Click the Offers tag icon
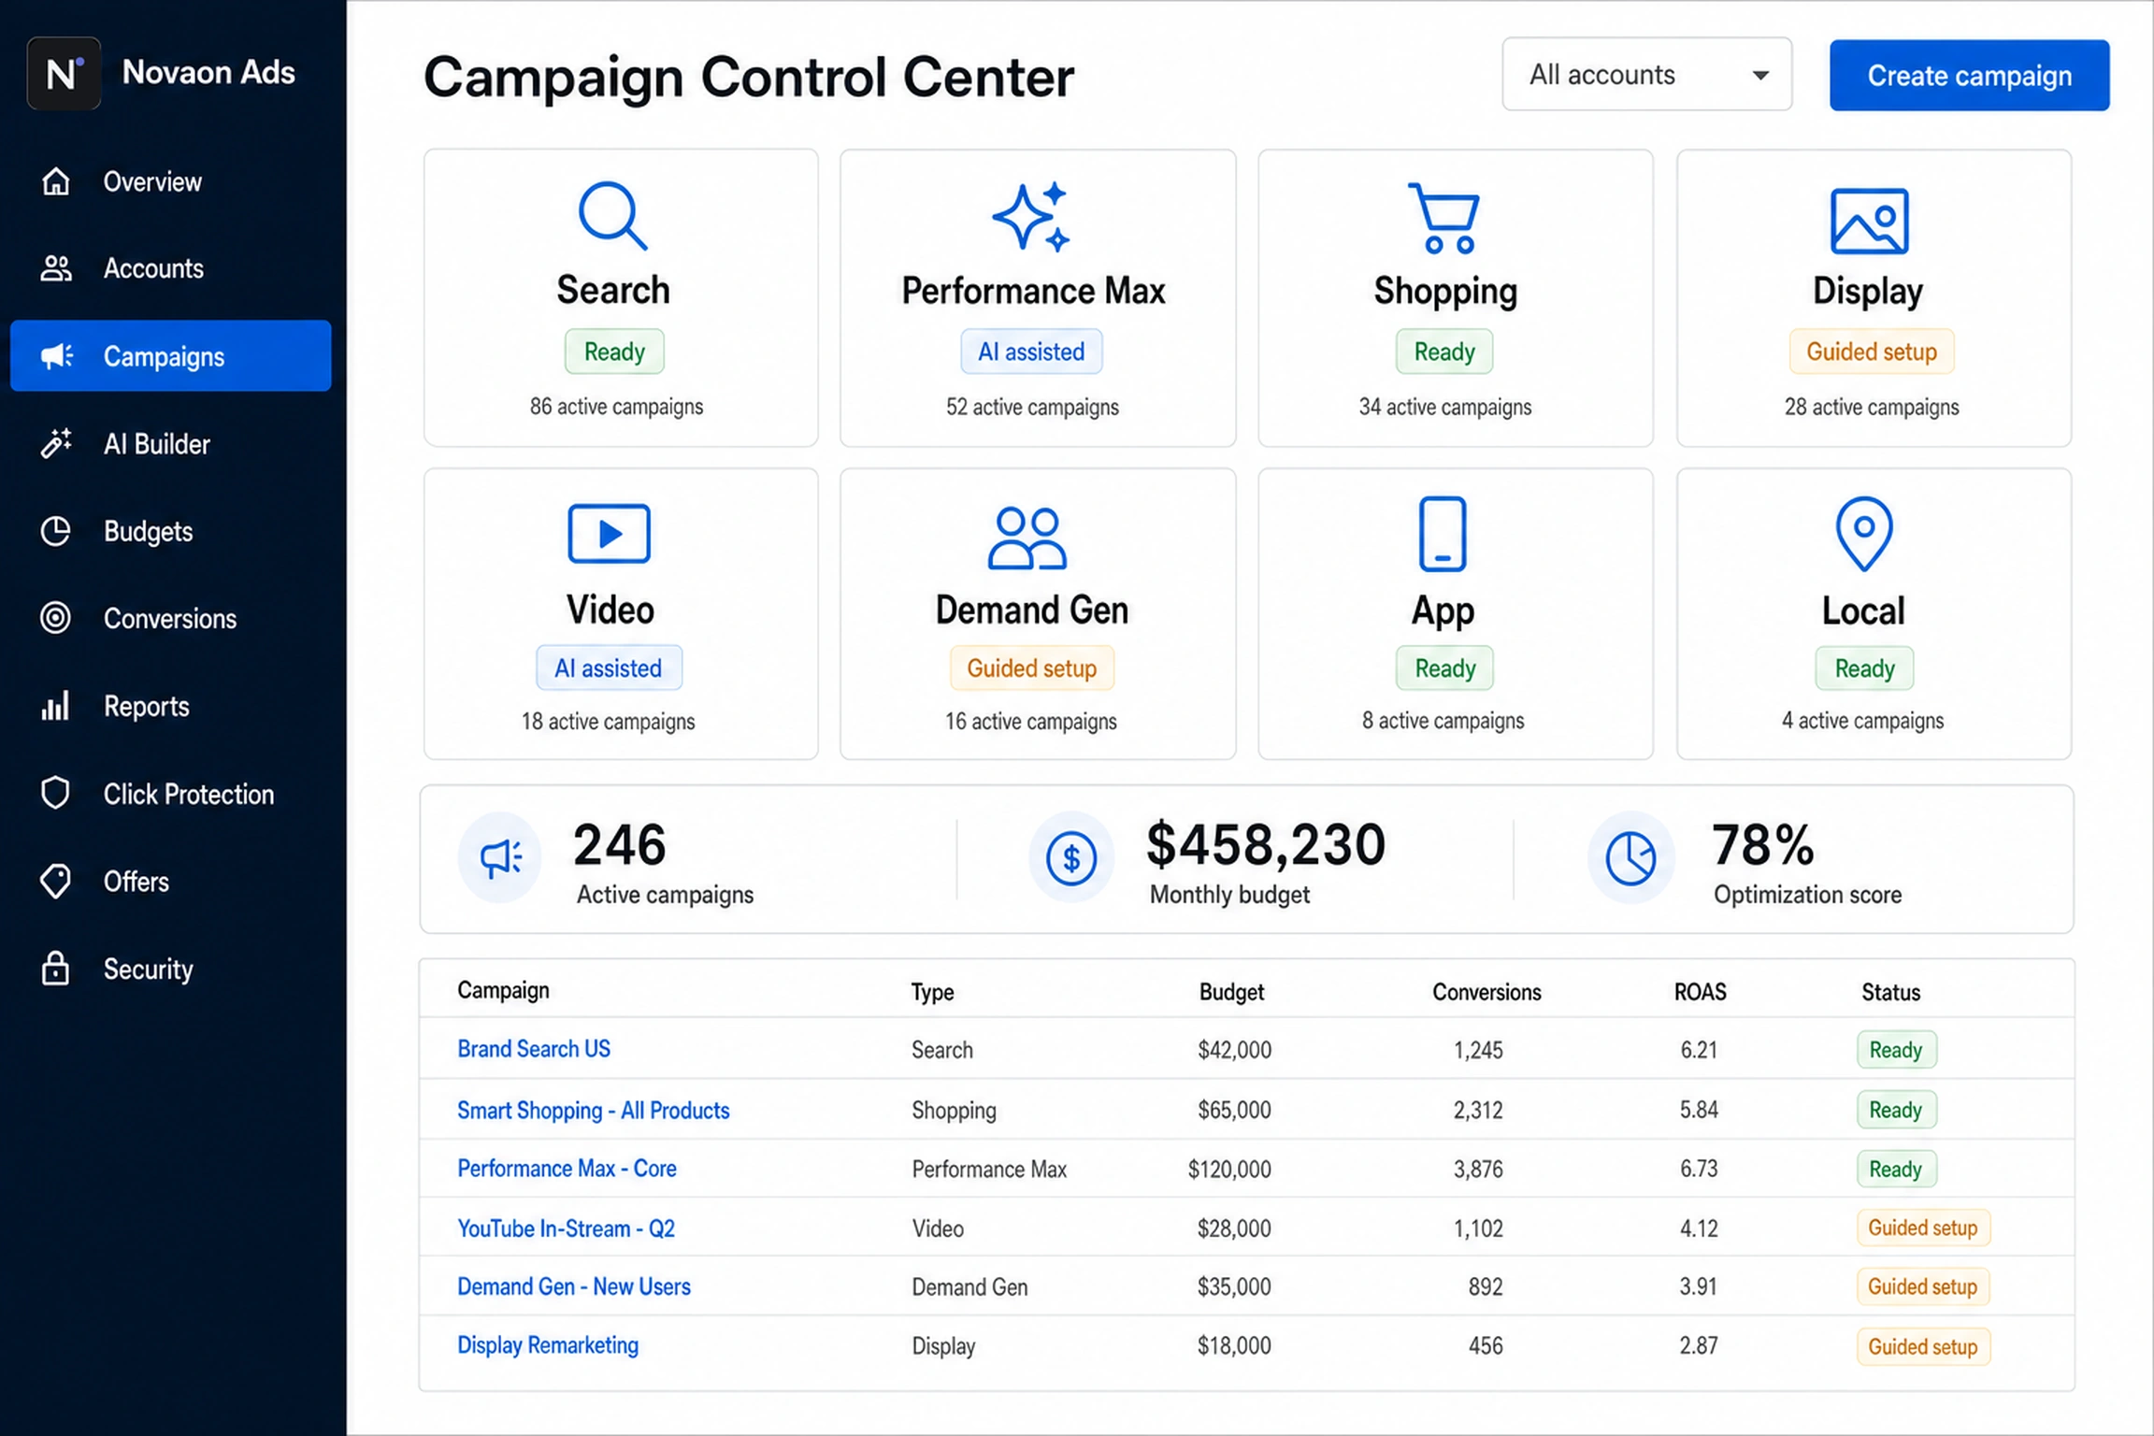 click(x=56, y=881)
